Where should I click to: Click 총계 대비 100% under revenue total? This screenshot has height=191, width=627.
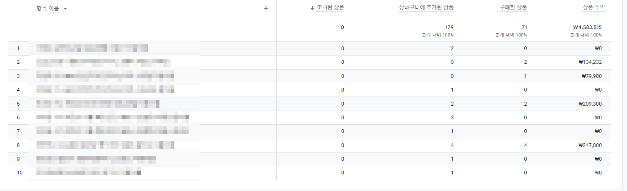[586, 35]
